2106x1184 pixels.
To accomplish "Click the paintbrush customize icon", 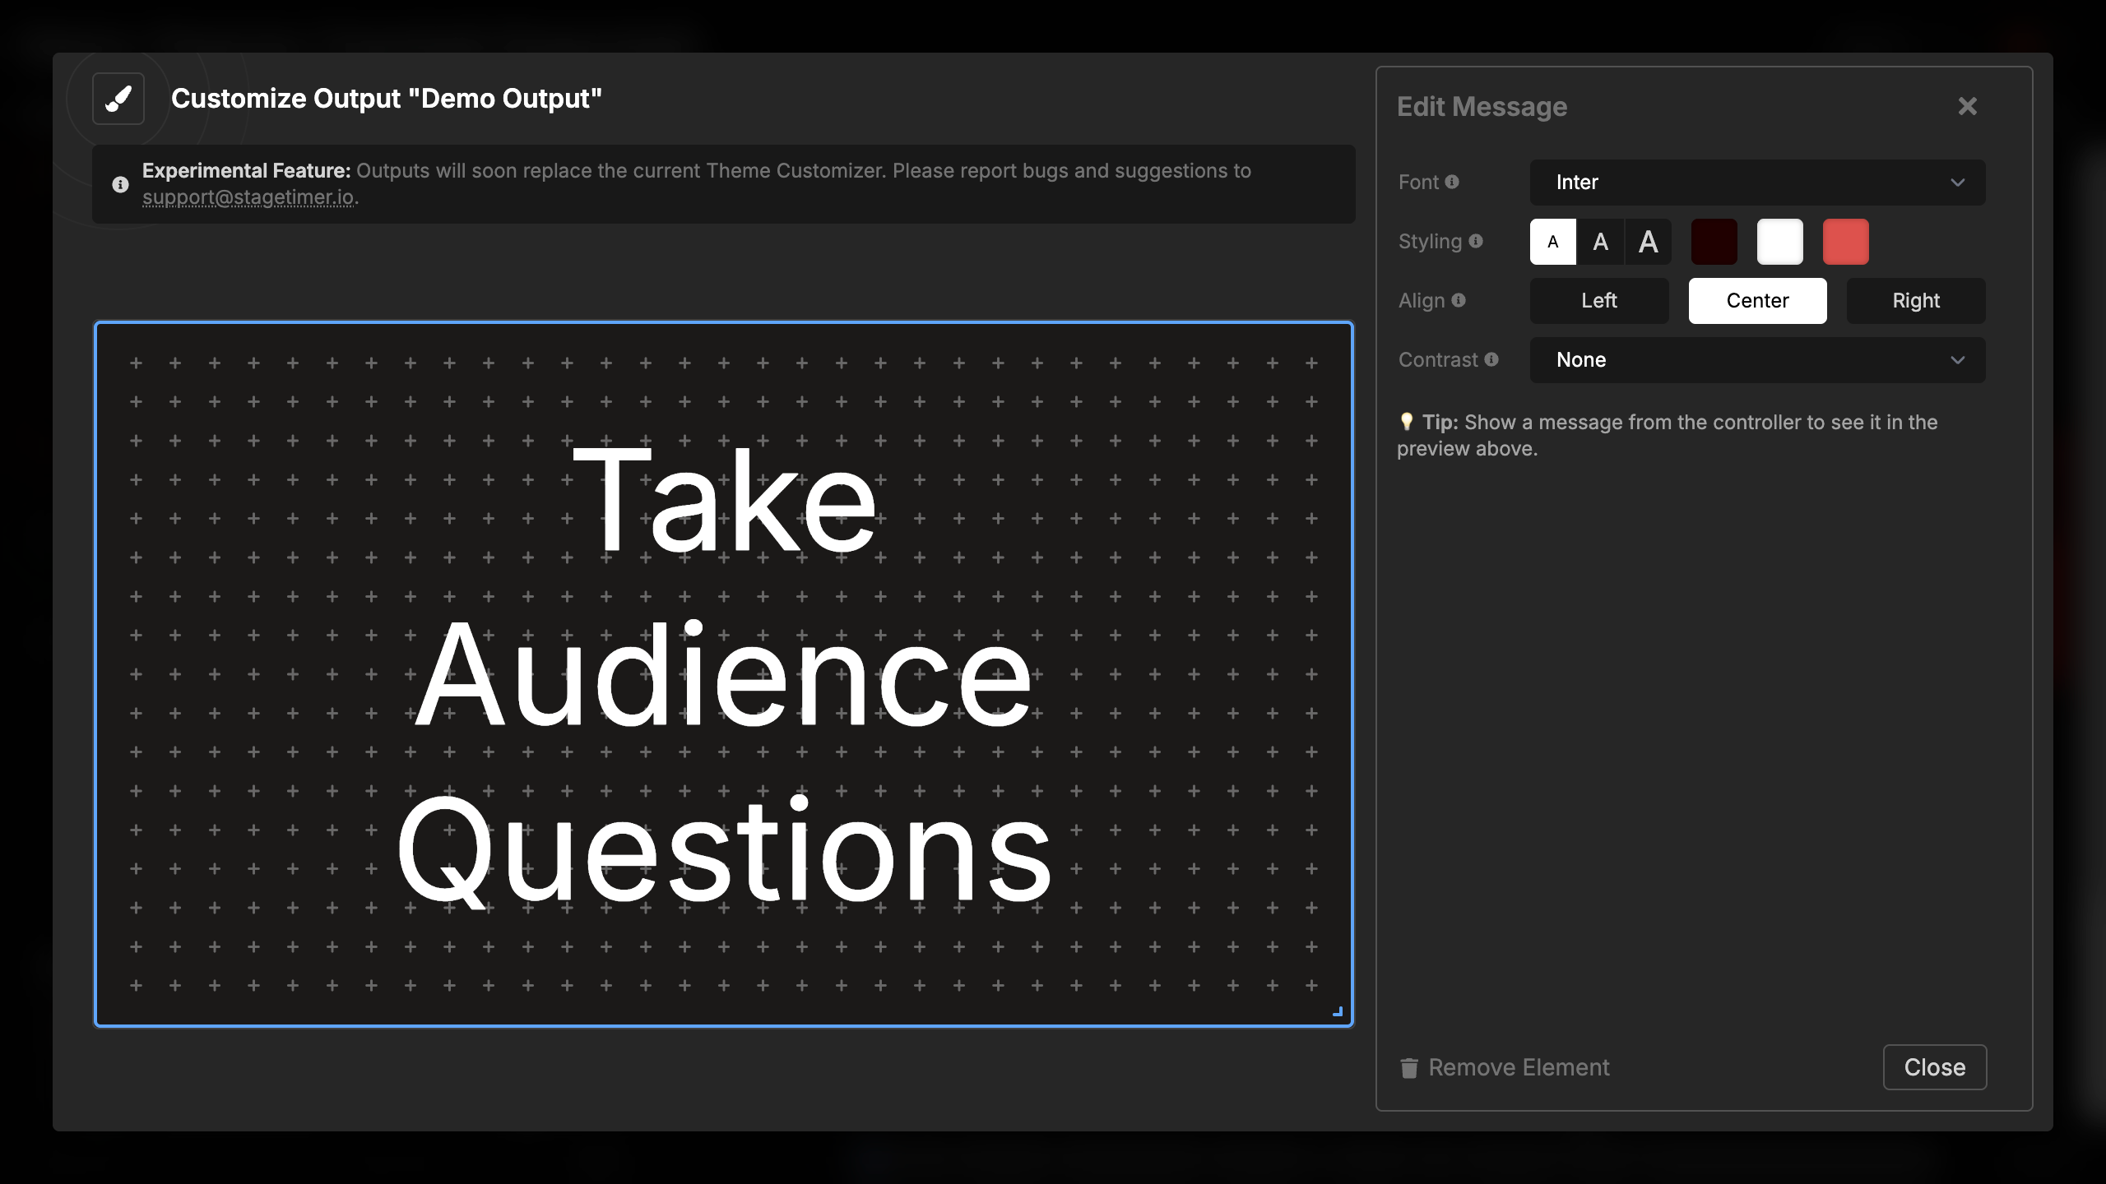I will coord(118,99).
